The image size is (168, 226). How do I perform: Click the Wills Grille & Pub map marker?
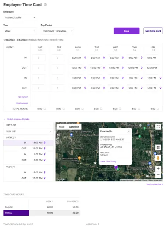coord(79,158)
